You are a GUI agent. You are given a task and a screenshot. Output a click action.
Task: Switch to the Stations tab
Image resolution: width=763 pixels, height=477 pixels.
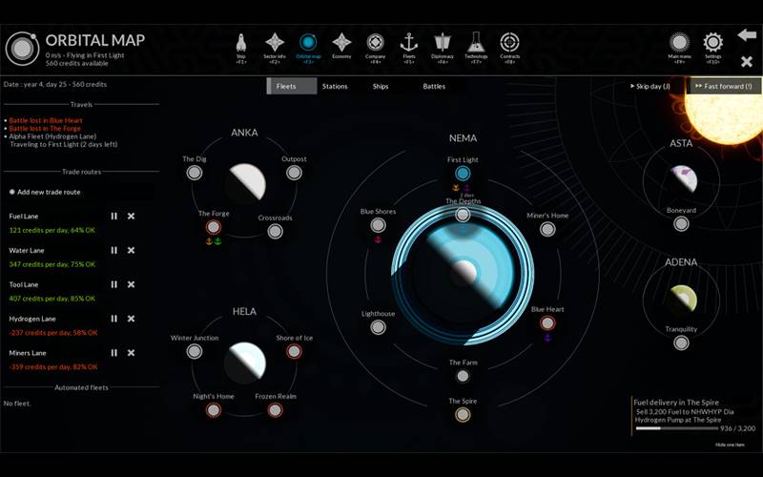coord(335,87)
